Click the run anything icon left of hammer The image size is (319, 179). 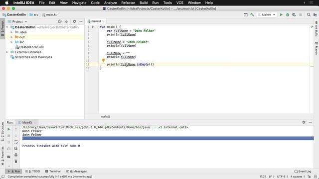[x=246, y=14]
